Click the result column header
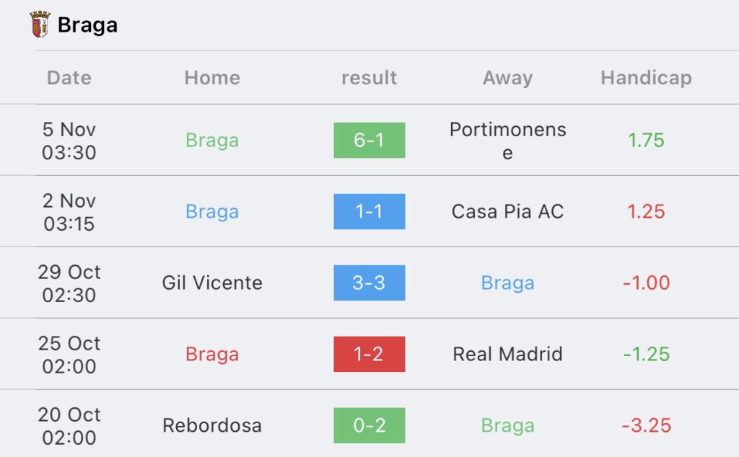 pyautogui.click(x=369, y=78)
